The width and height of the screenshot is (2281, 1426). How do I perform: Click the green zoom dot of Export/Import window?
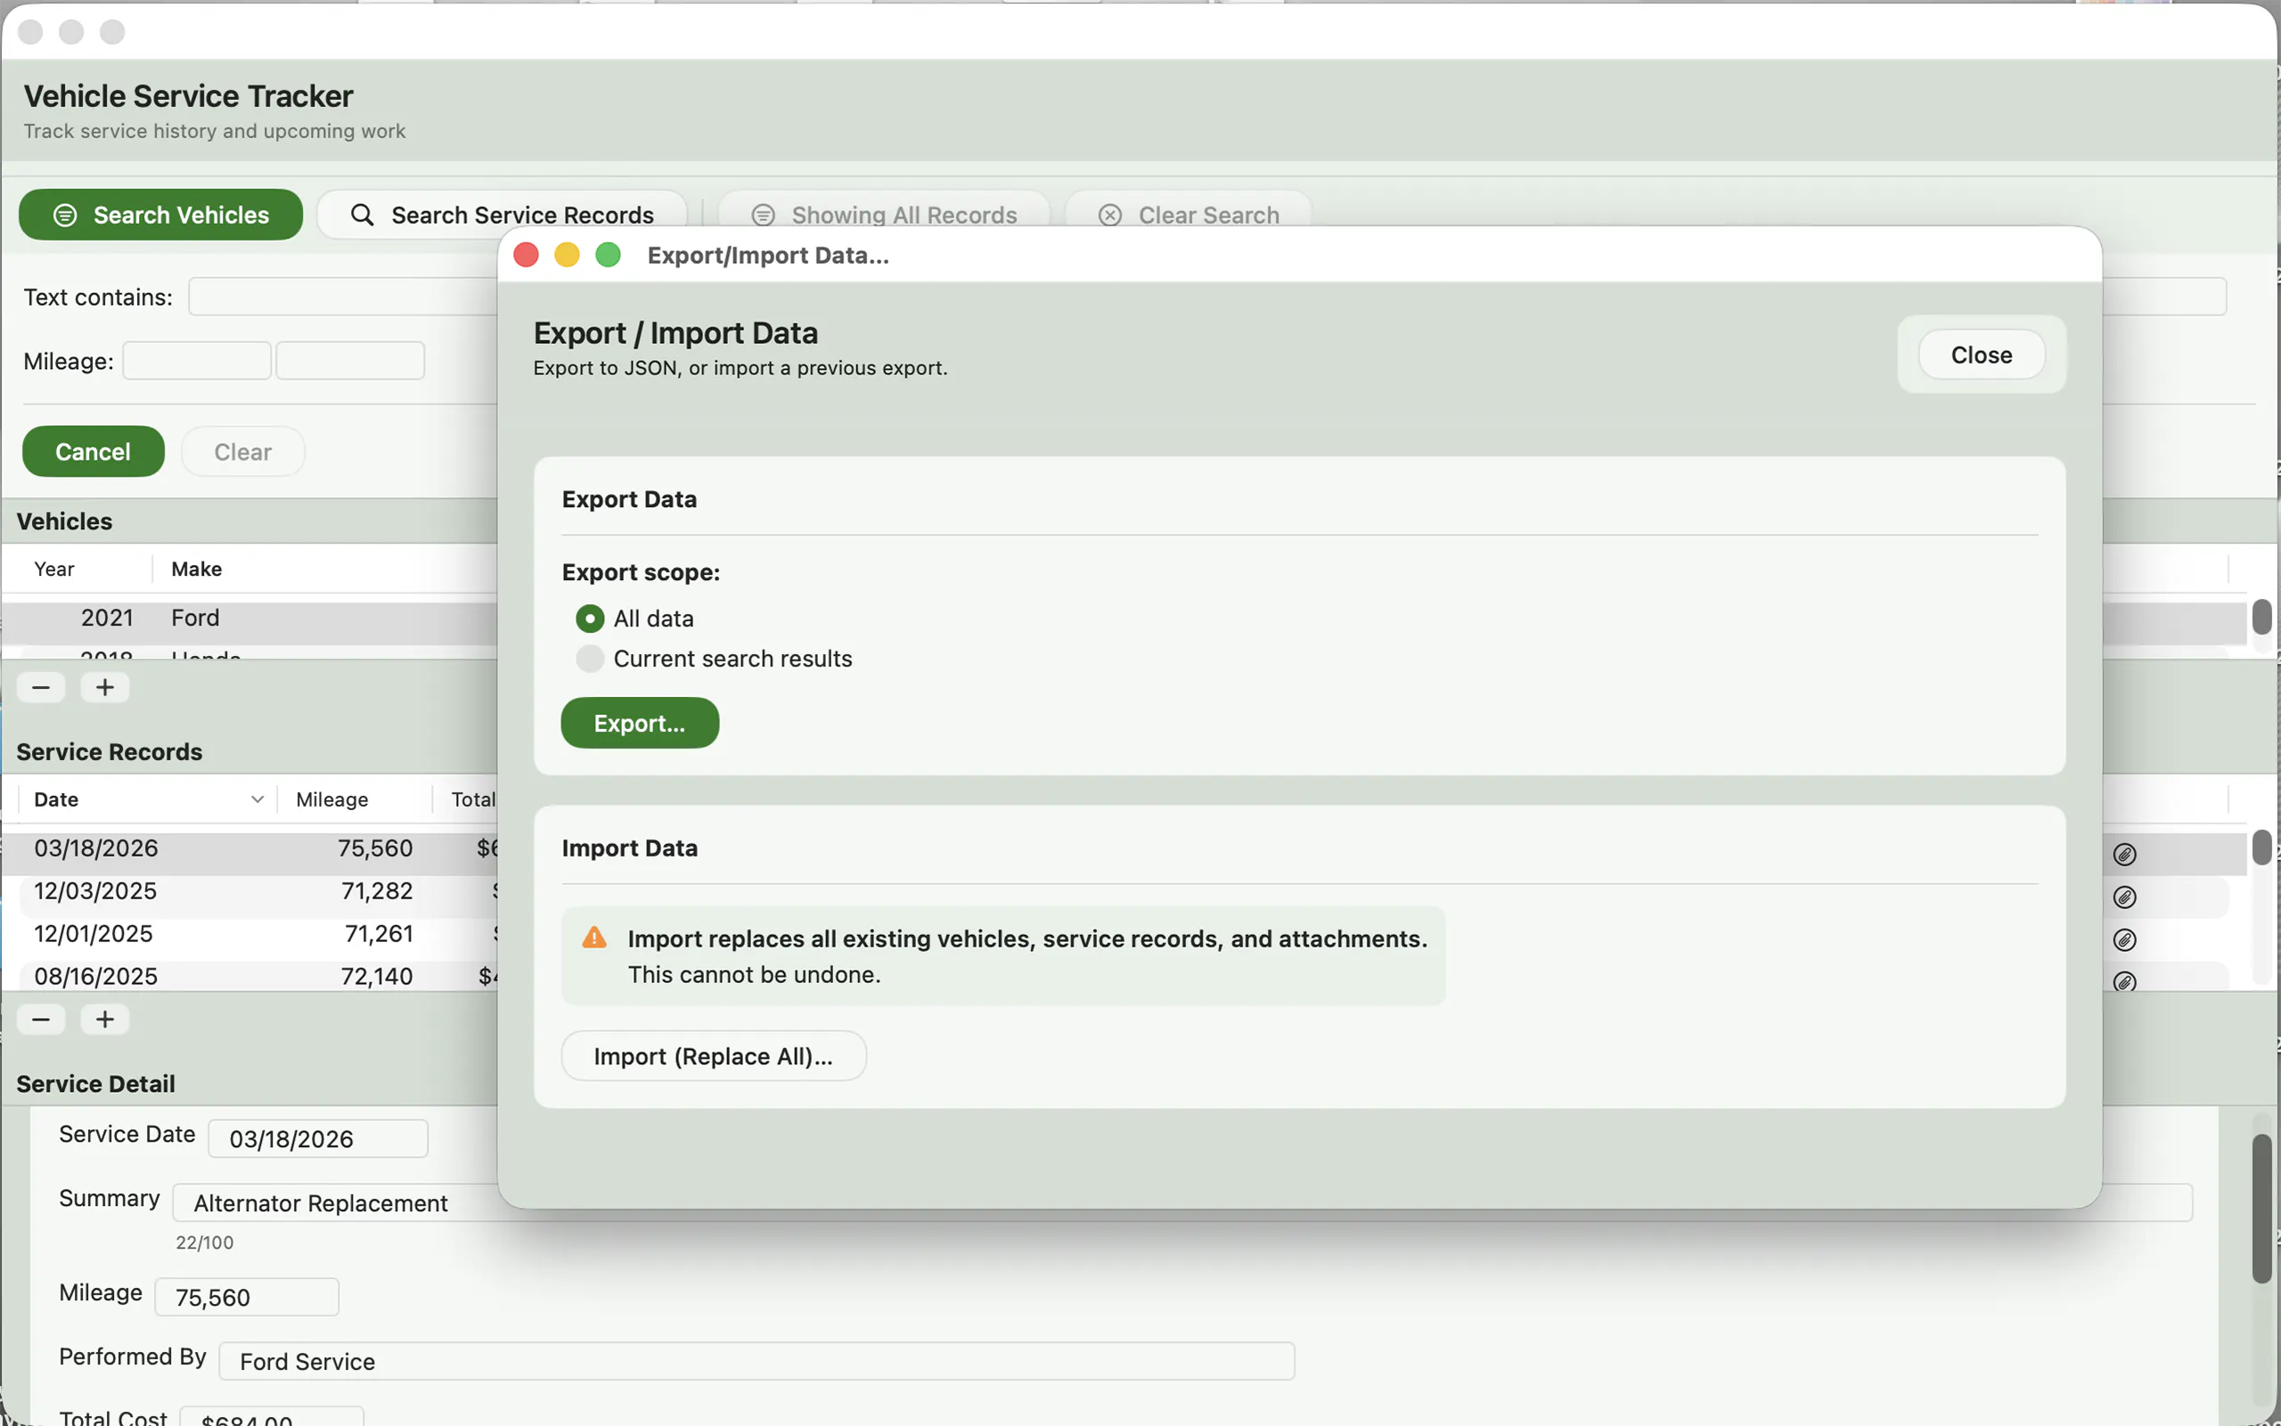[x=608, y=255]
